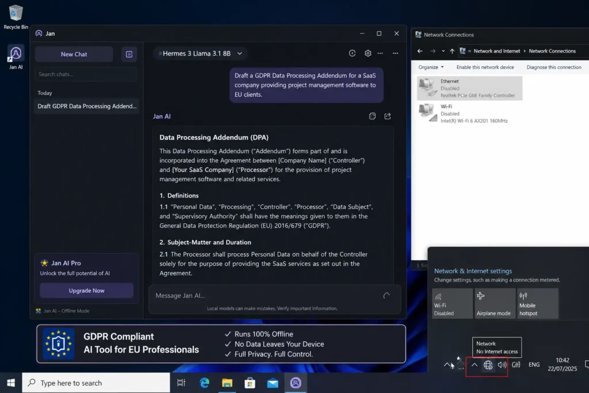Open Microsoft Store from taskbar
Image resolution: width=589 pixels, height=393 pixels.
tap(250, 383)
